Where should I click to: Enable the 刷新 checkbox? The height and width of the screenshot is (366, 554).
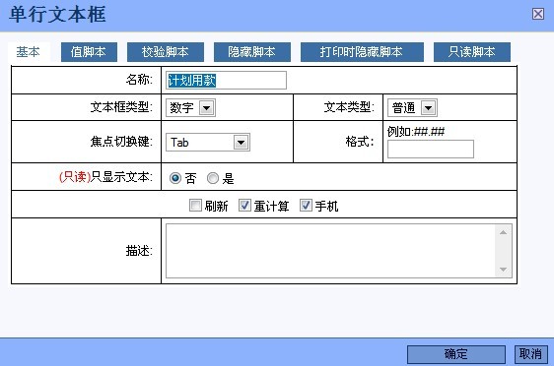195,206
